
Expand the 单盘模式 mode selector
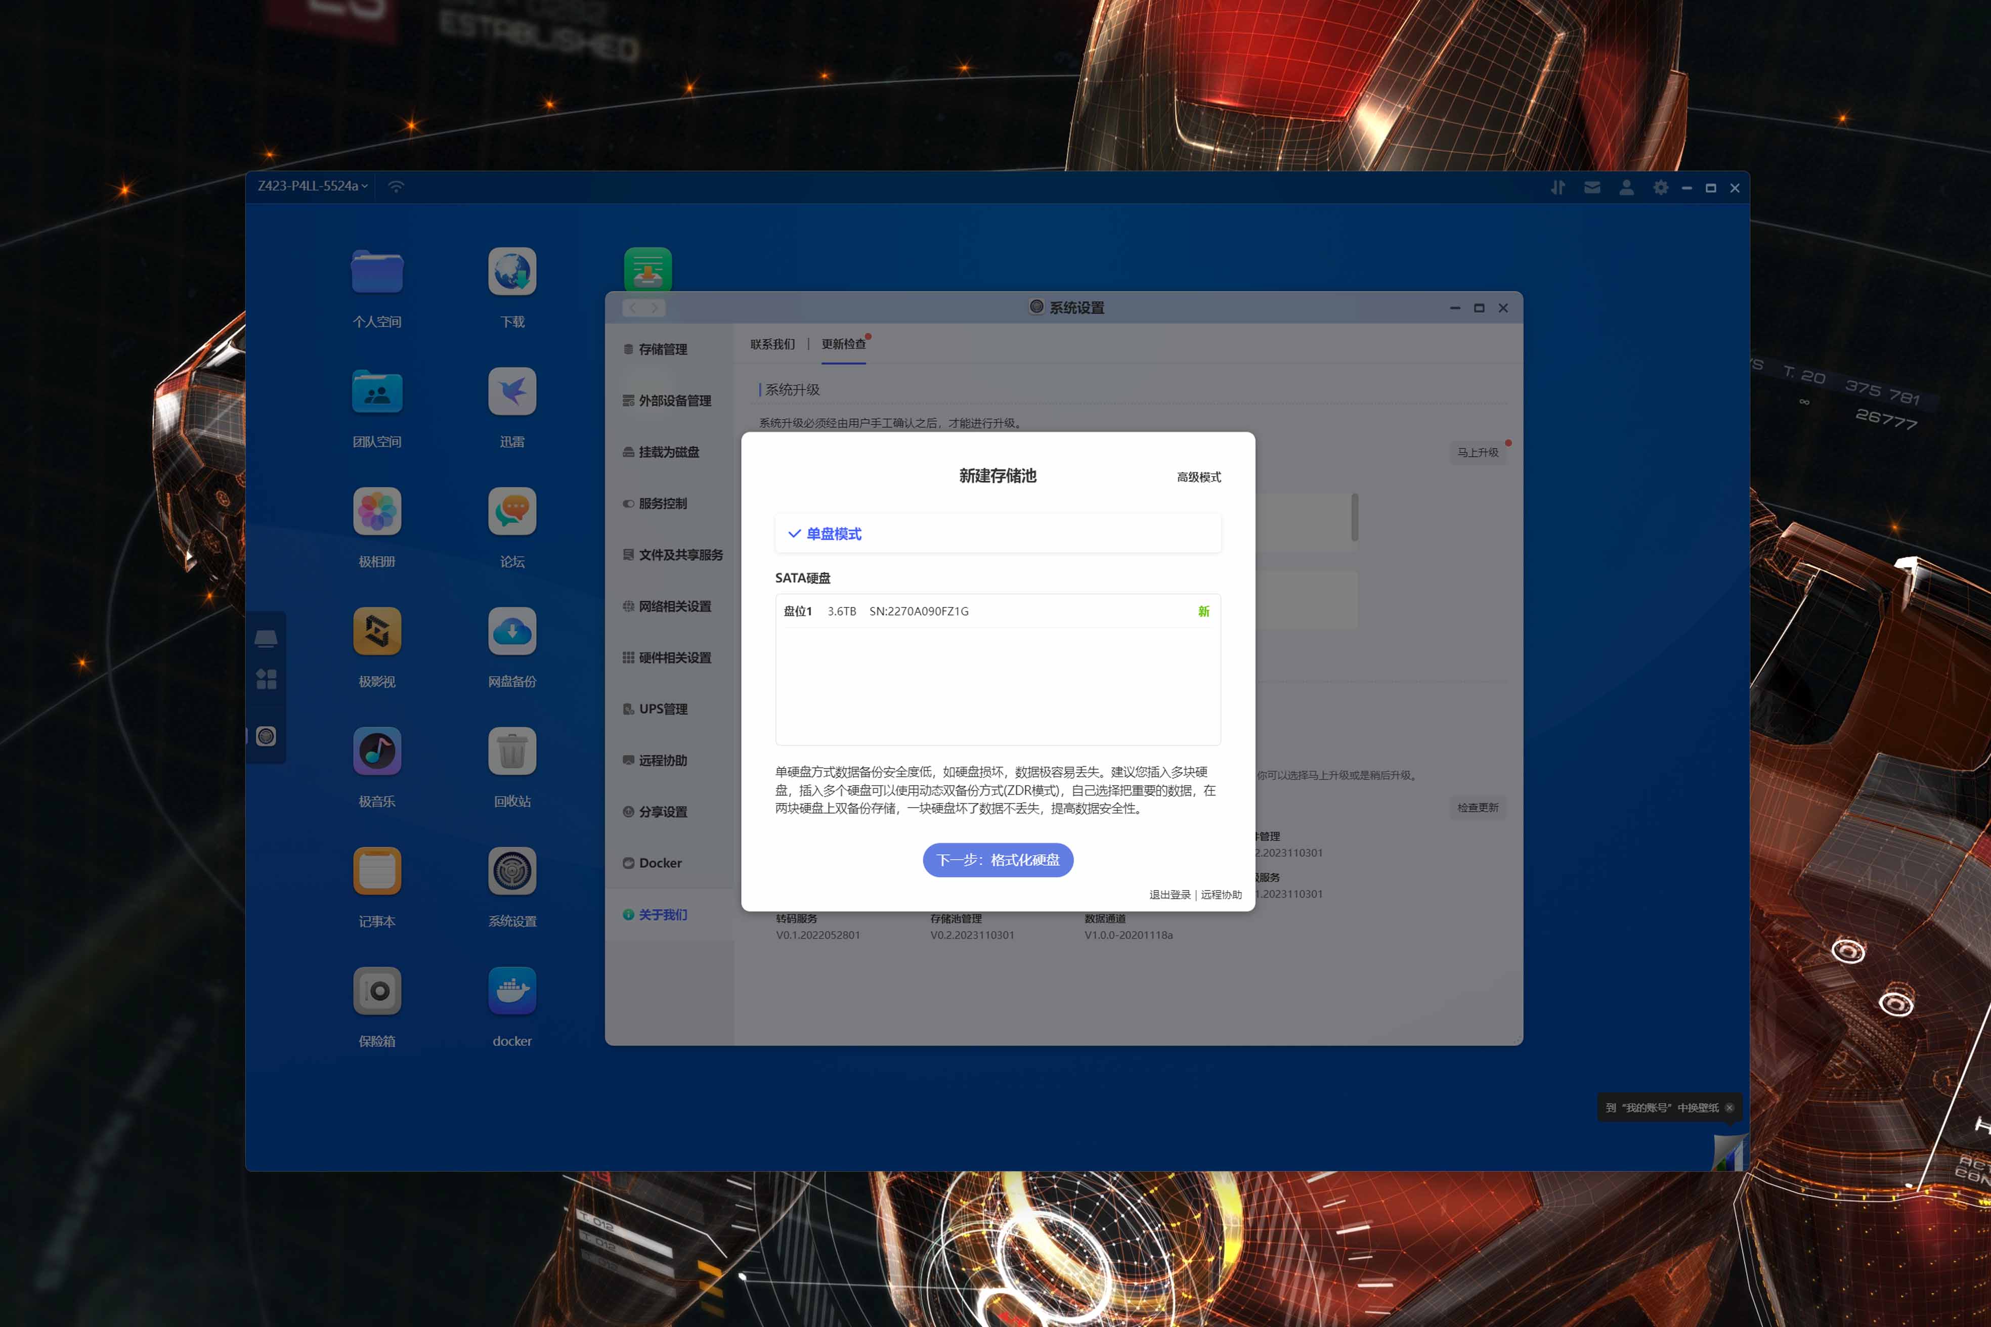(x=998, y=534)
